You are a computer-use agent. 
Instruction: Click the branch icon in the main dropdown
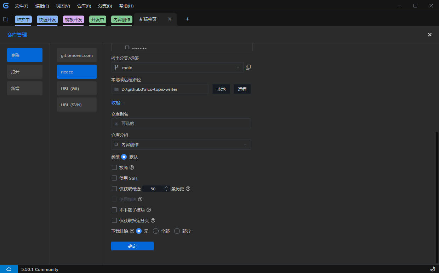[x=116, y=67]
